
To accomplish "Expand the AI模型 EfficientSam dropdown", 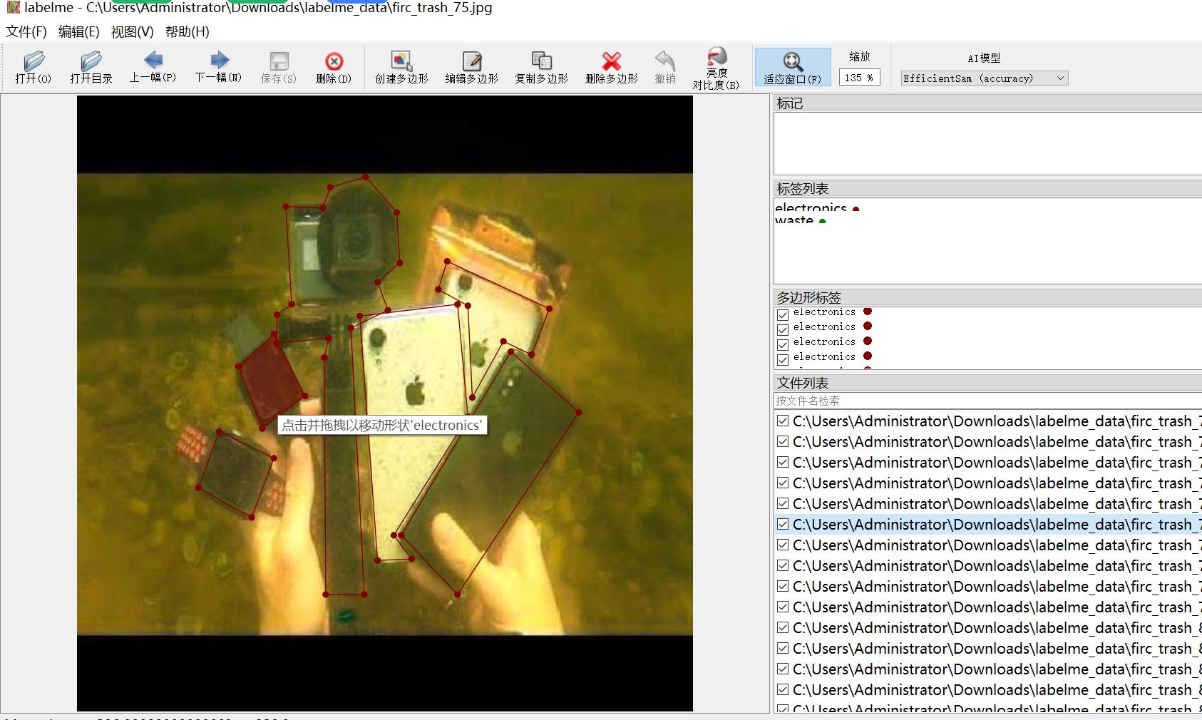I will (x=984, y=78).
